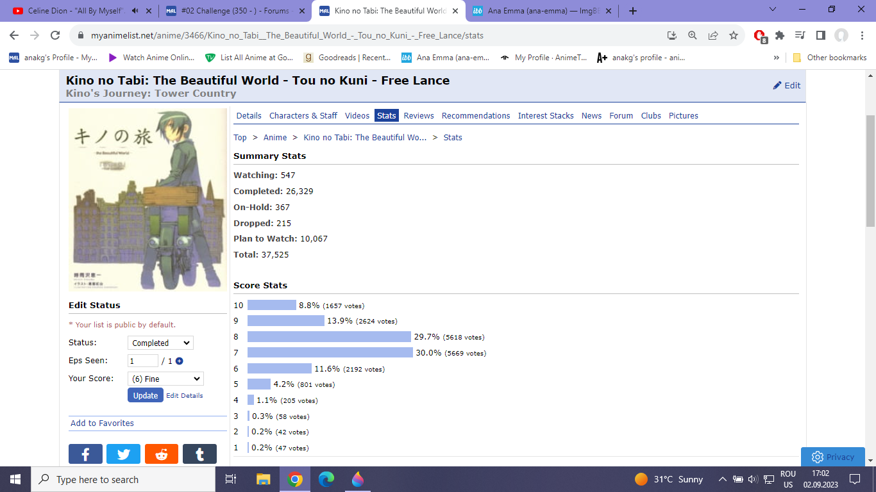Image resolution: width=876 pixels, height=492 pixels.
Task: Open a new browser tab
Action: point(633,11)
